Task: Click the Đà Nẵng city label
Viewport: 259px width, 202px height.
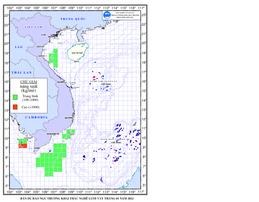Action: click(59, 81)
